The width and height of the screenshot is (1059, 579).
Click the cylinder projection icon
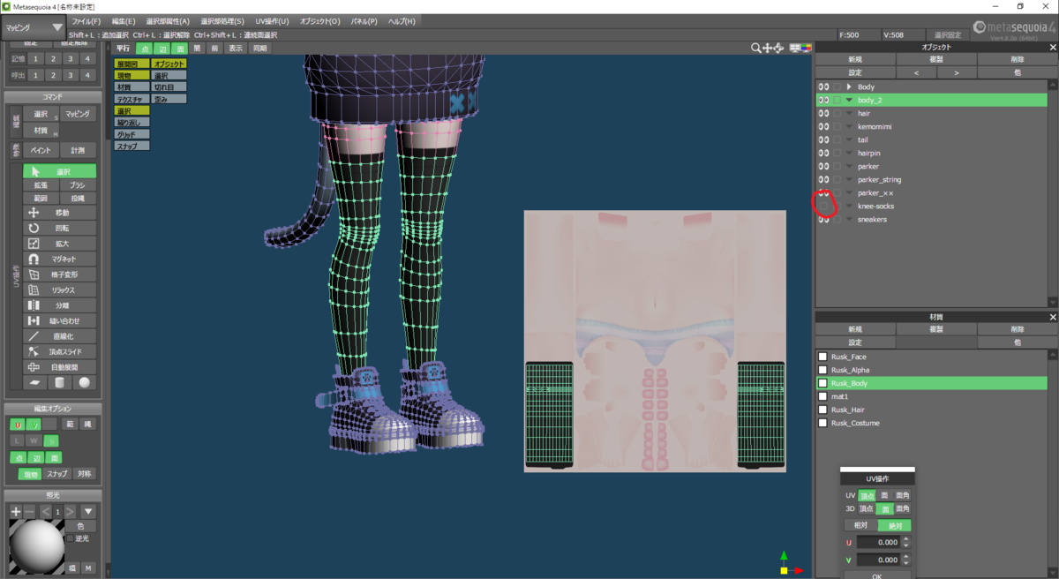tap(60, 383)
